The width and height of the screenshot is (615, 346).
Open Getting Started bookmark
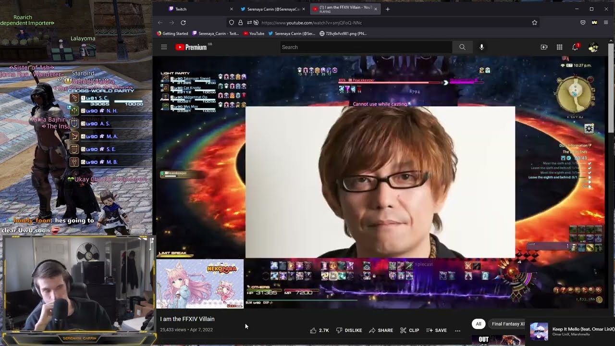172,34
